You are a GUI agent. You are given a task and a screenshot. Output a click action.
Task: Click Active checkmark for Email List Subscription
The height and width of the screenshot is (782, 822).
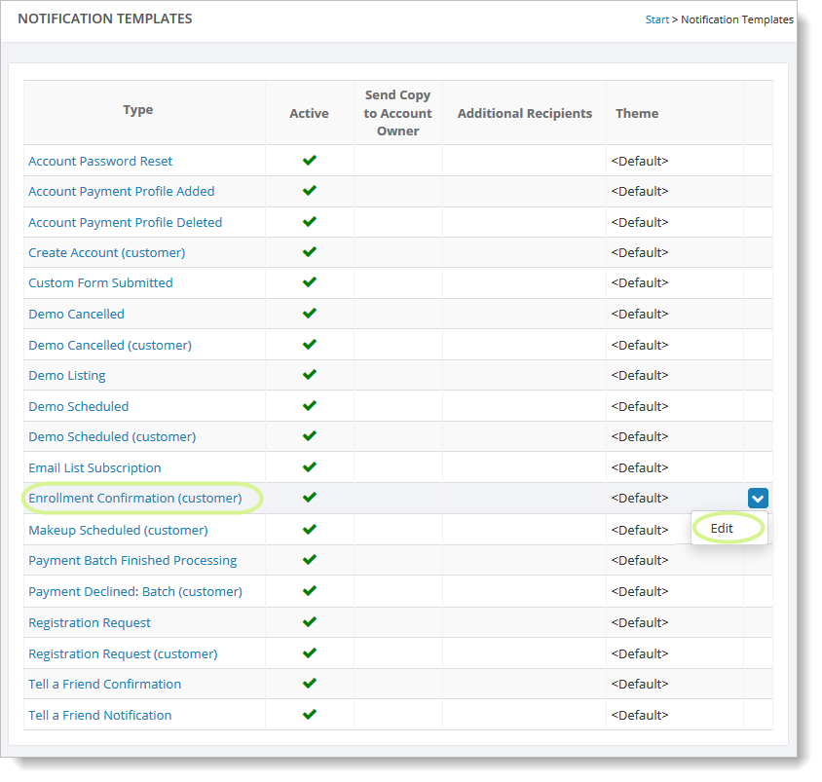click(310, 466)
